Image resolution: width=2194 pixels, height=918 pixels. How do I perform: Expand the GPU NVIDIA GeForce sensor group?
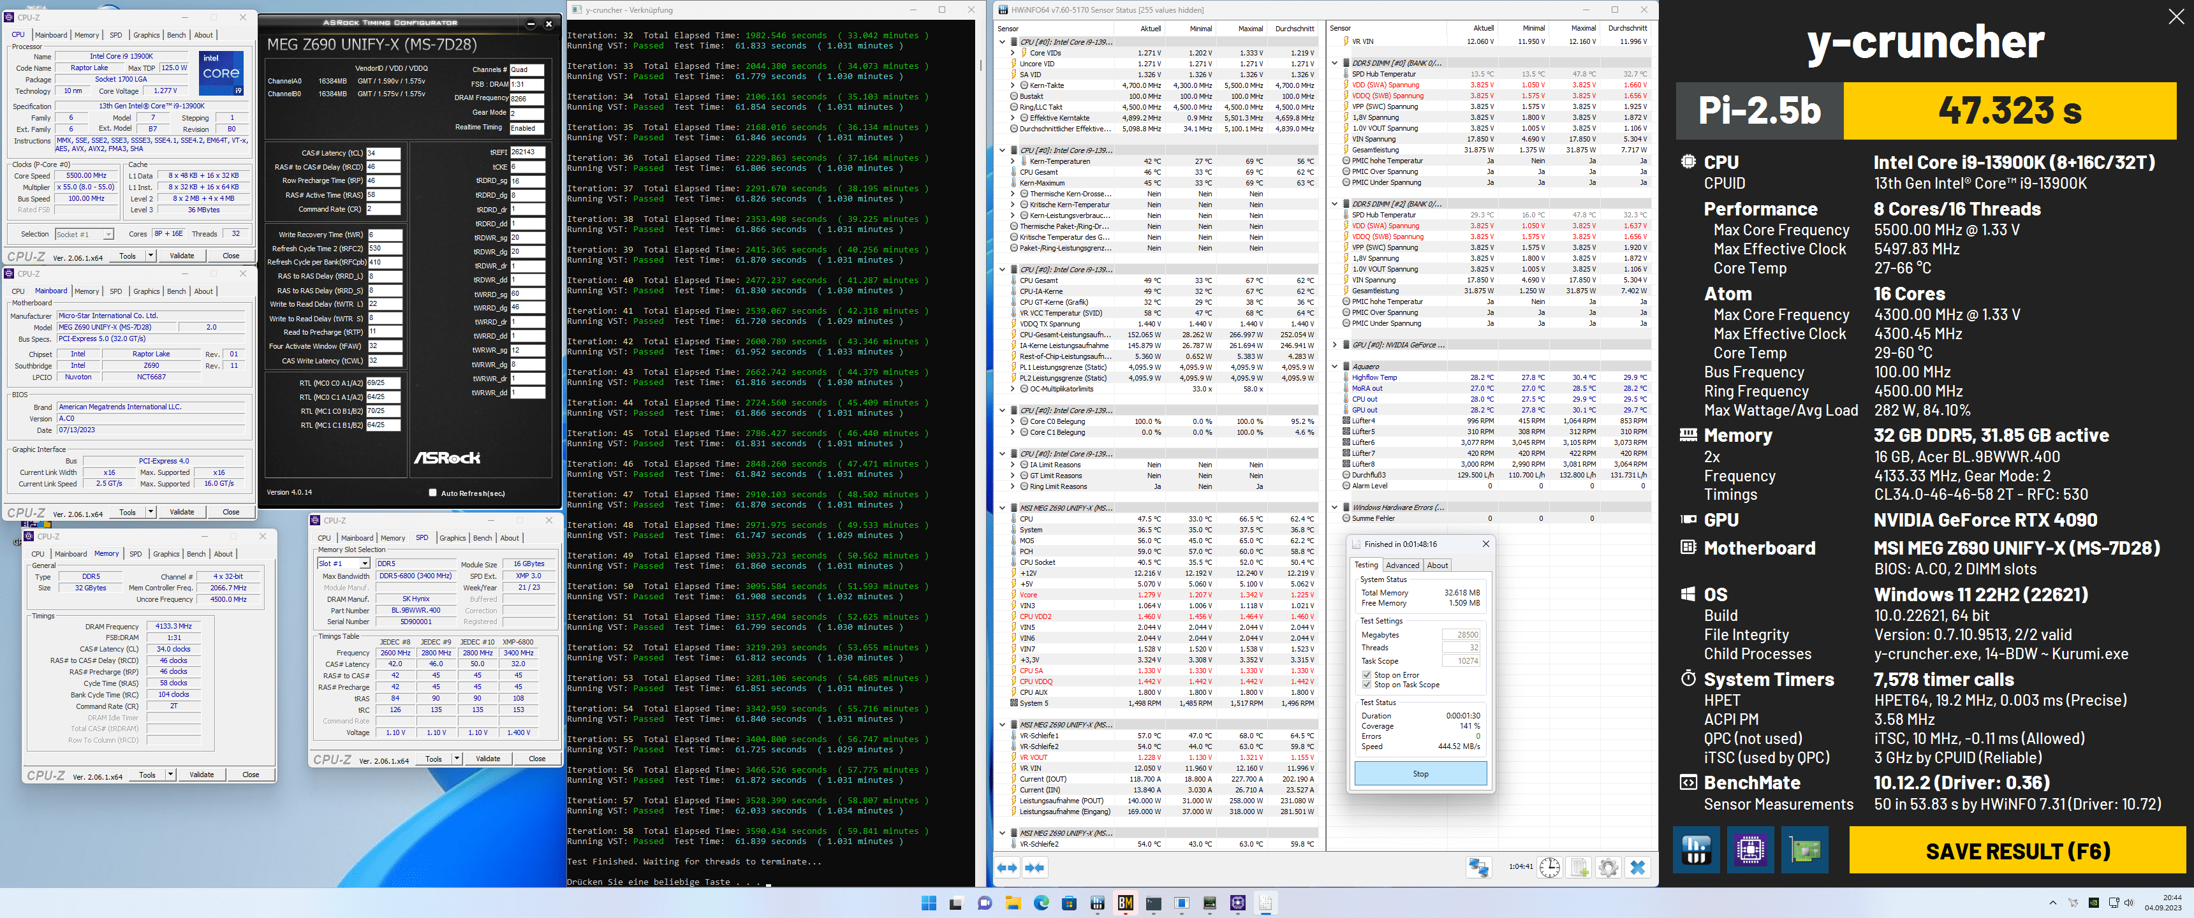tap(1335, 345)
